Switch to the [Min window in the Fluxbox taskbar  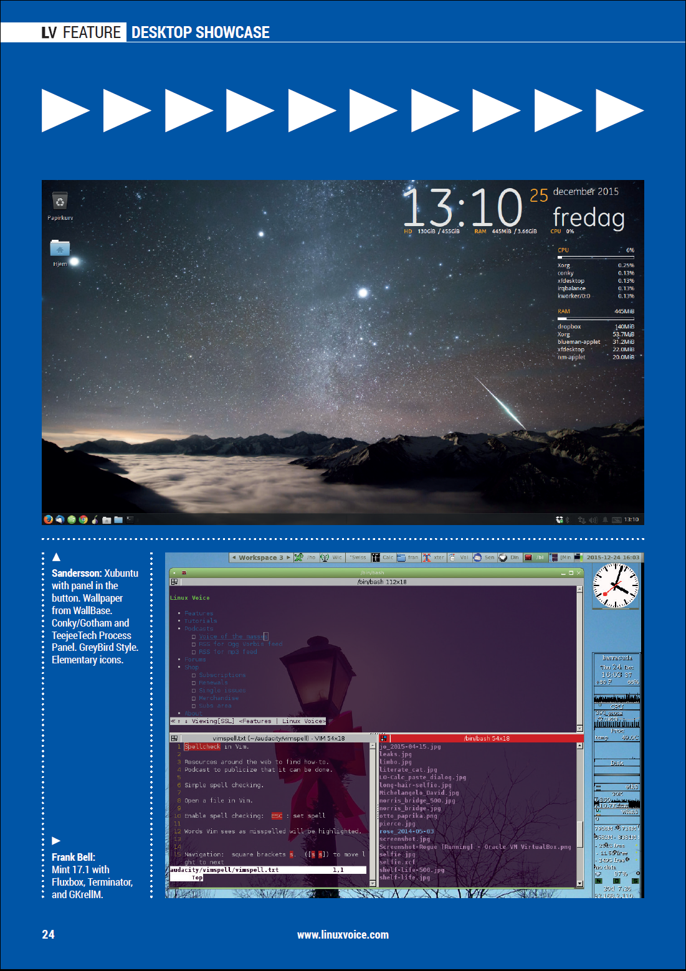click(x=561, y=557)
